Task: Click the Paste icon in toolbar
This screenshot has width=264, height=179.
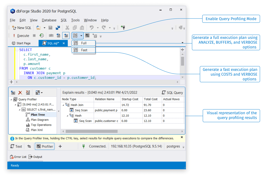Action: pos(82,28)
